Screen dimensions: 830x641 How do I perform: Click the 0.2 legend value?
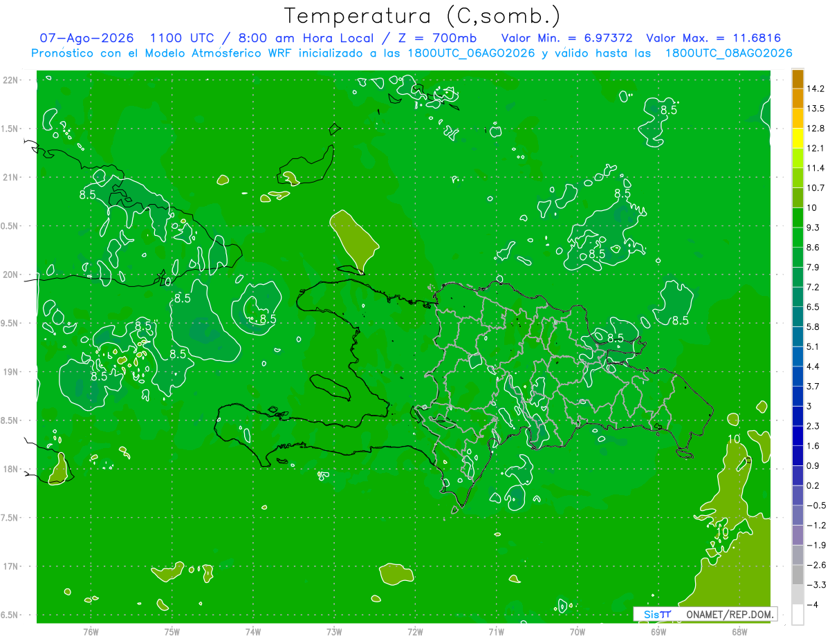(x=814, y=485)
